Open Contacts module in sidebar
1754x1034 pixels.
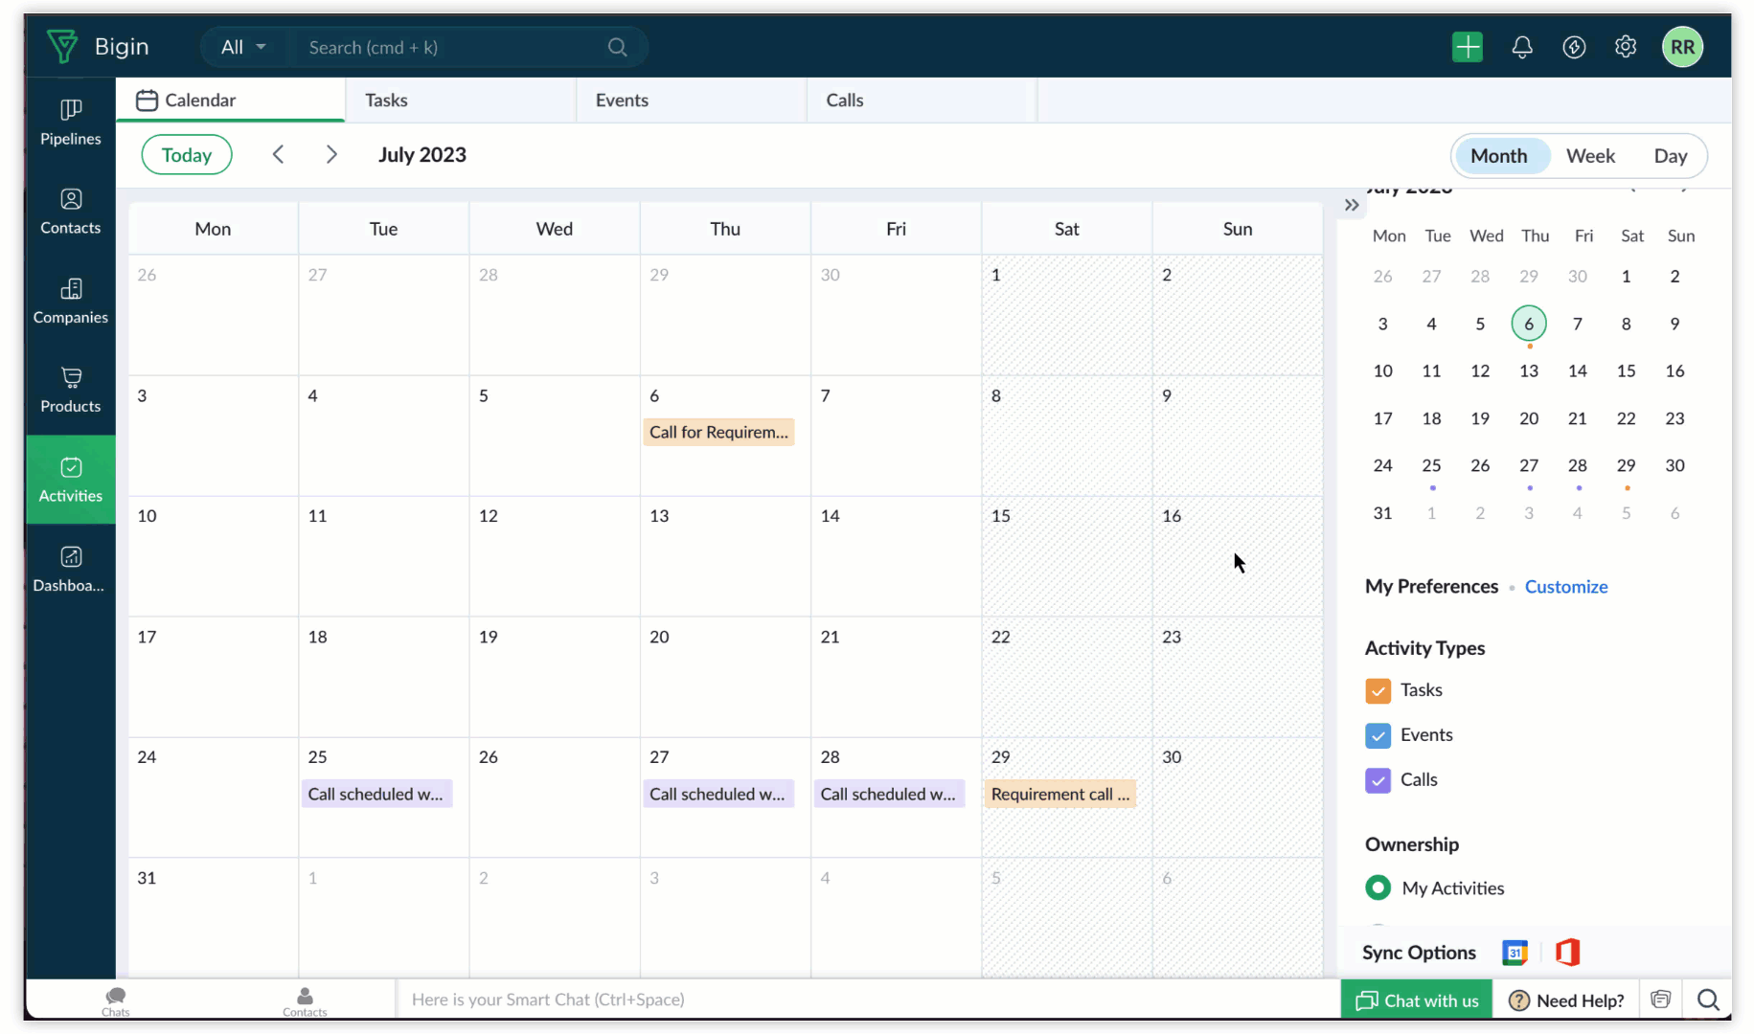(70, 212)
